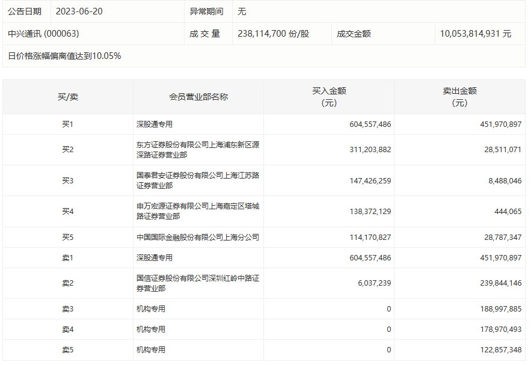Click the 买入金额 column header
This screenshot has height=365, width=531.
(329, 97)
